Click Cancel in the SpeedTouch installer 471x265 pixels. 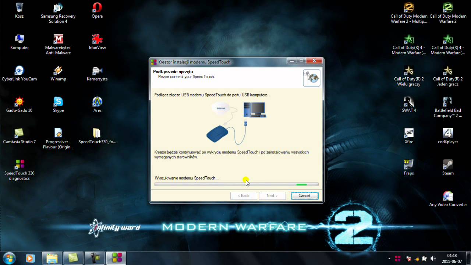(x=304, y=196)
